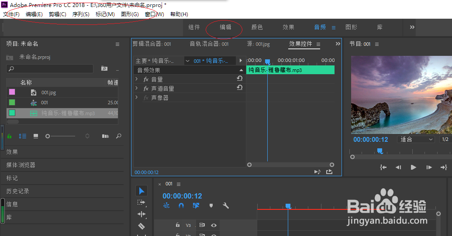Toggle insert sequences as nests
The image size is (452, 236).
point(166,205)
